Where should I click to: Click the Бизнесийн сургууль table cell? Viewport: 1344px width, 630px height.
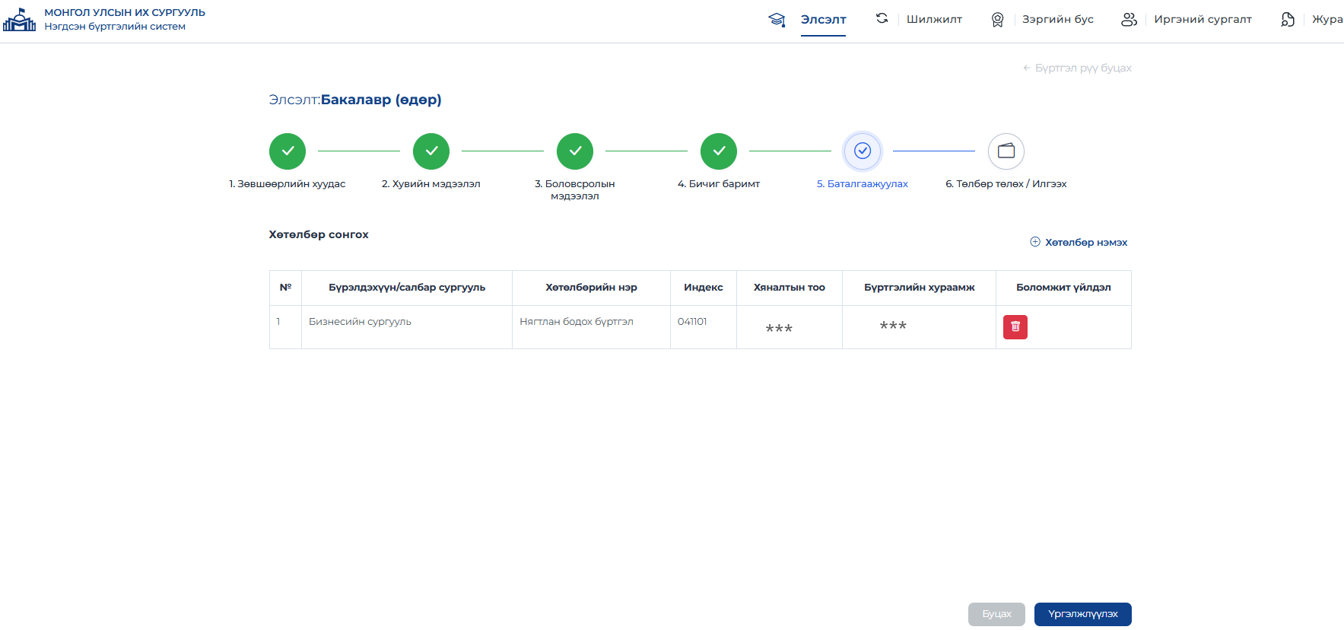(407, 327)
